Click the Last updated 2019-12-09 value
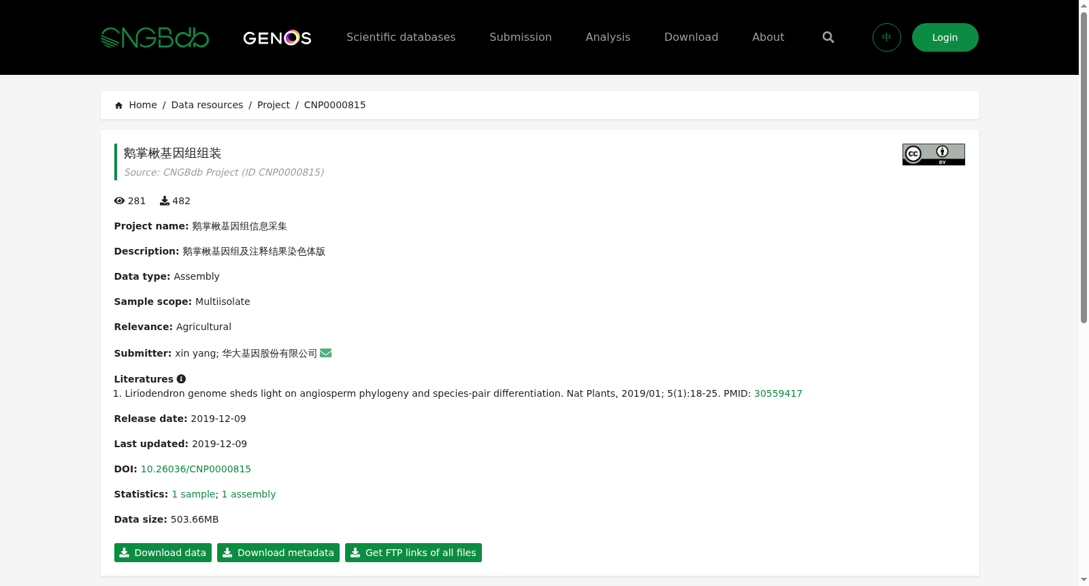Image resolution: width=1089 pixels, height=586 pixels. tap(219, 444)
